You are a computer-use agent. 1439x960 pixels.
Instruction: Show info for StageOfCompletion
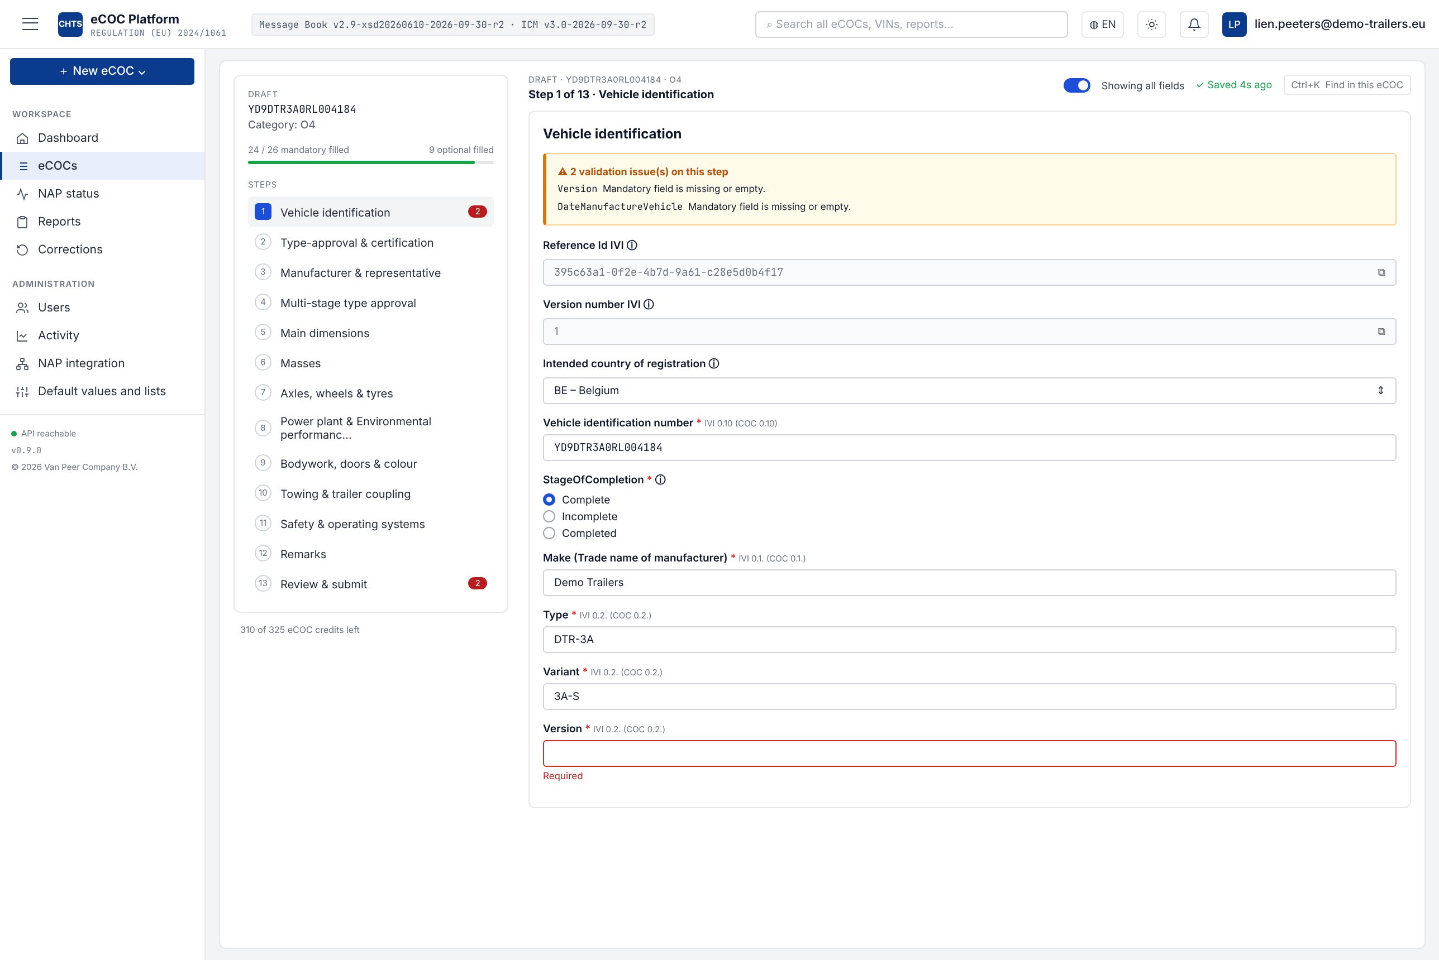(660, 479)
